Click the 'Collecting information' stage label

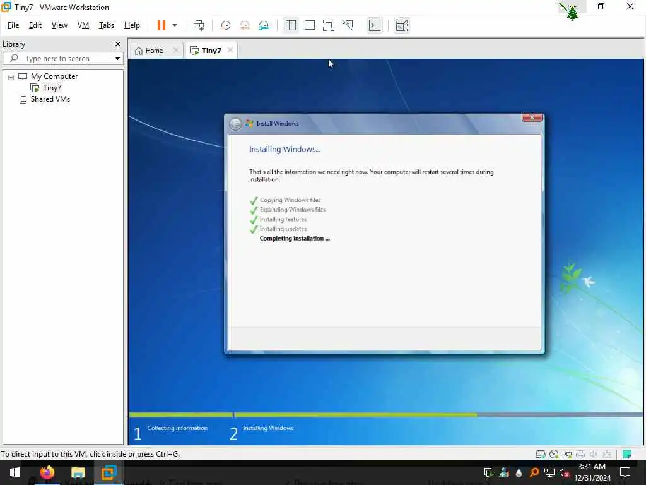(x=177, y=428)
